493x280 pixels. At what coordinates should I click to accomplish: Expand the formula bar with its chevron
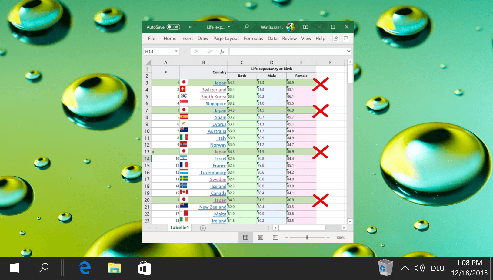point(348,51)
